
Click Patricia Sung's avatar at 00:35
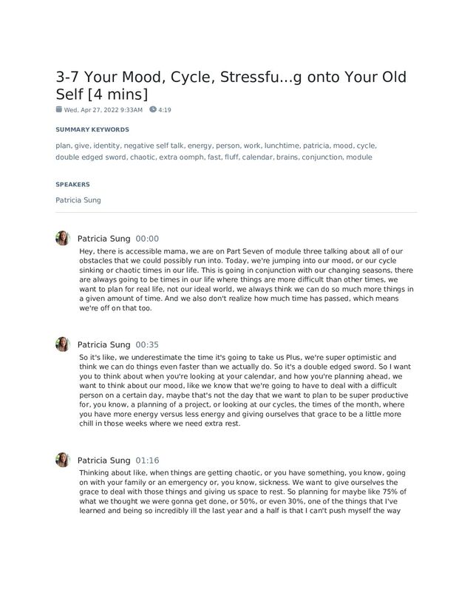62,344
